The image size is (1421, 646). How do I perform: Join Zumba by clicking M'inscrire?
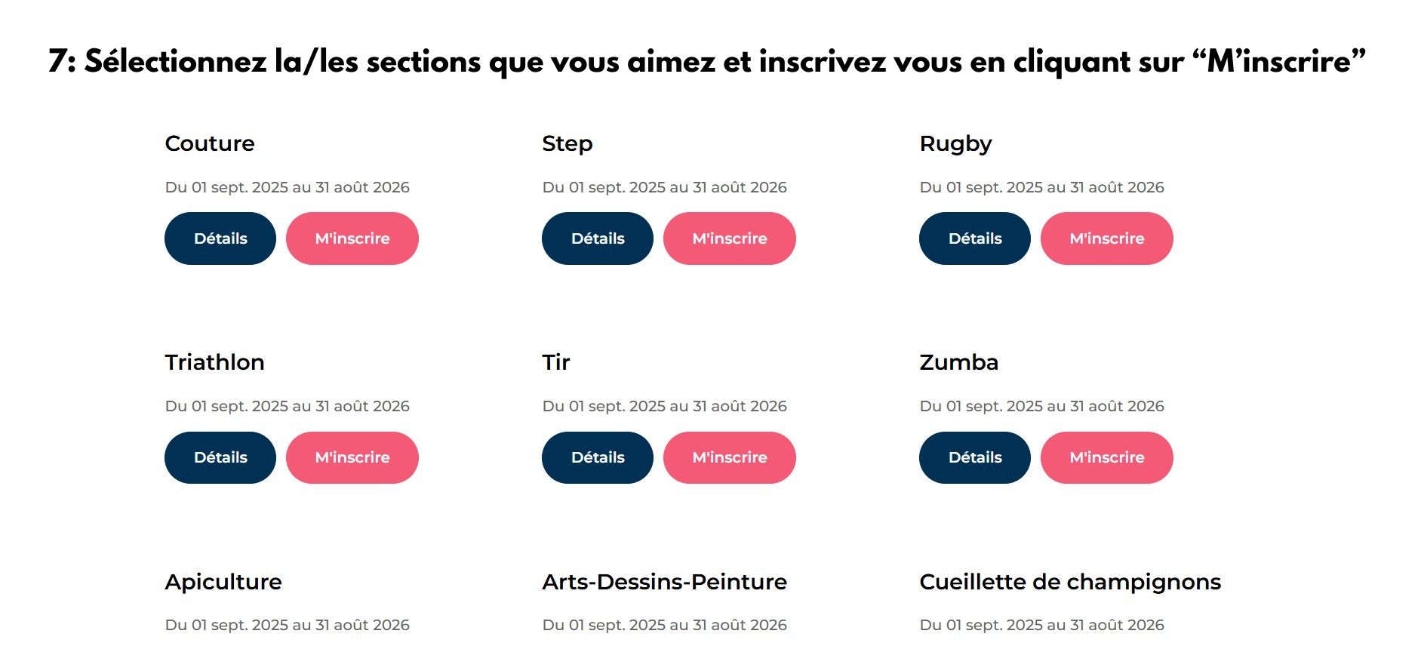click(x=1106, y=457)
